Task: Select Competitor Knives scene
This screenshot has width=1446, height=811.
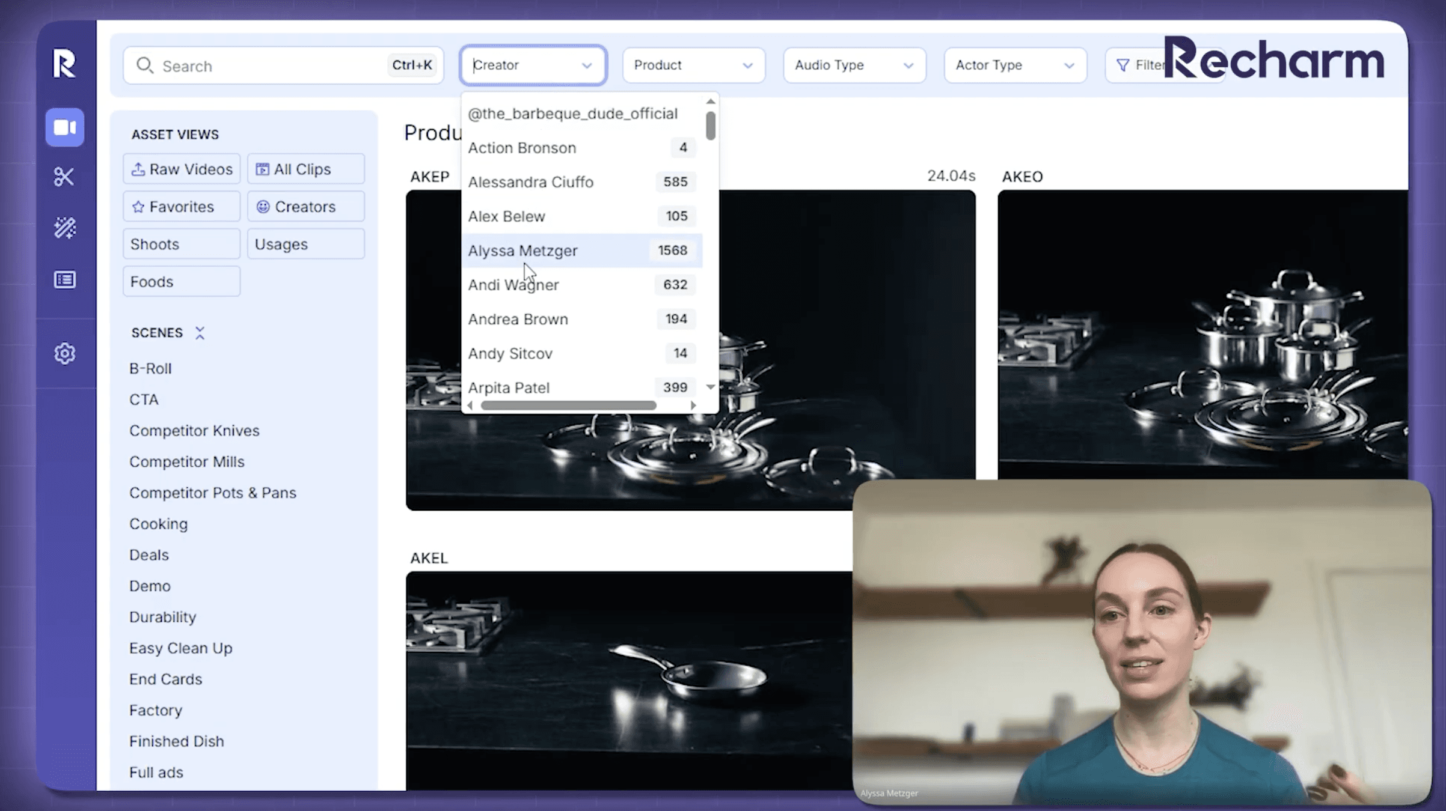Action: [x=194, y=431]
